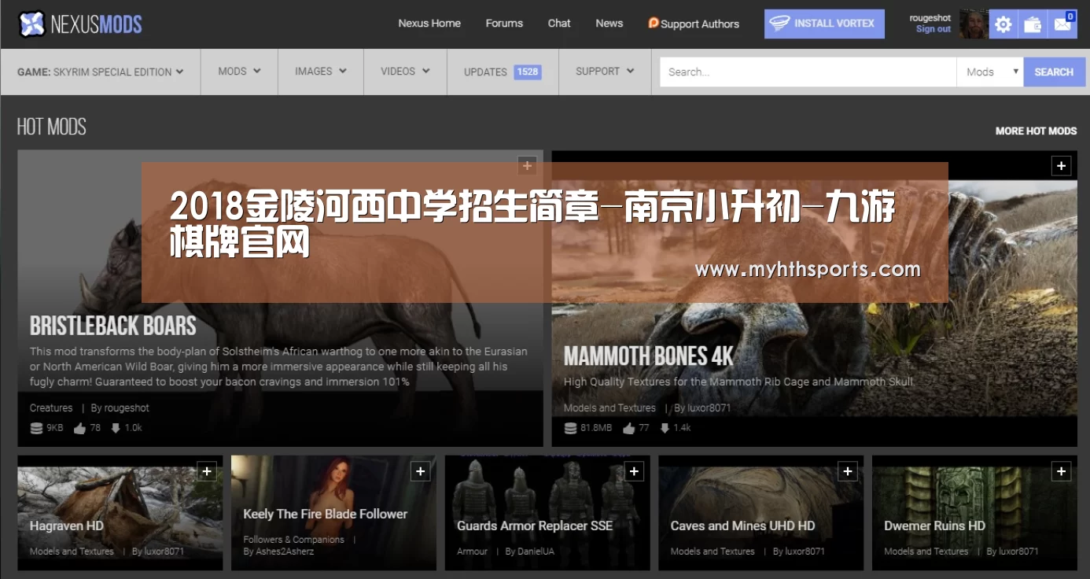The width and height of the screenshot is (1090, 579).
Task: Open the Hagraven HD mod
Action: point(67,526)
